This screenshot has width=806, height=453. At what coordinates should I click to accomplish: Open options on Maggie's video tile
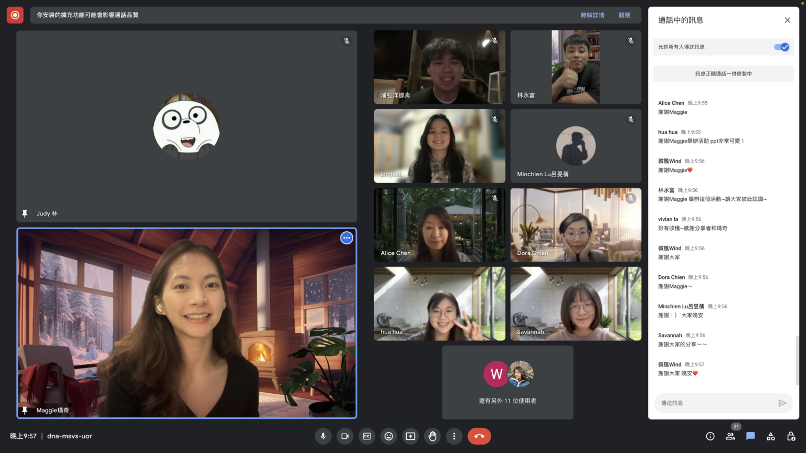tap(346, 238)
